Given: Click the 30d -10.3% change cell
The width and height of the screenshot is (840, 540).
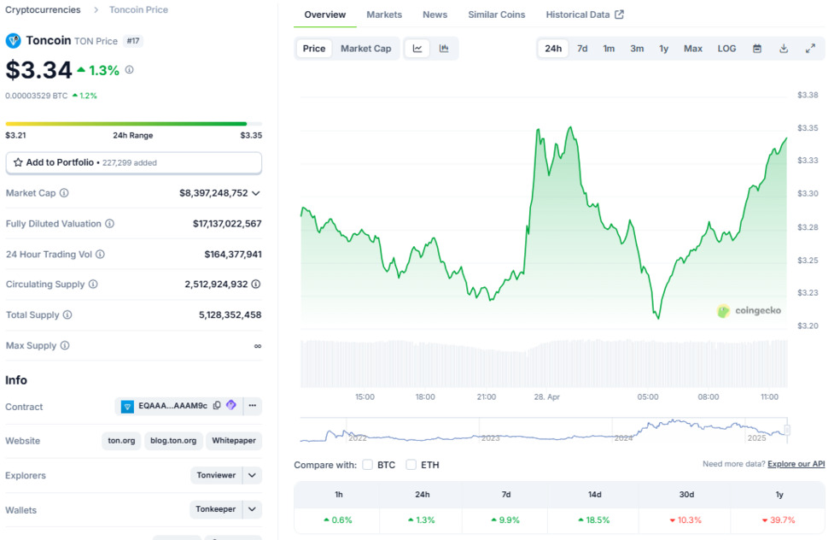Looking at the screenshot, I should (686, 520).
